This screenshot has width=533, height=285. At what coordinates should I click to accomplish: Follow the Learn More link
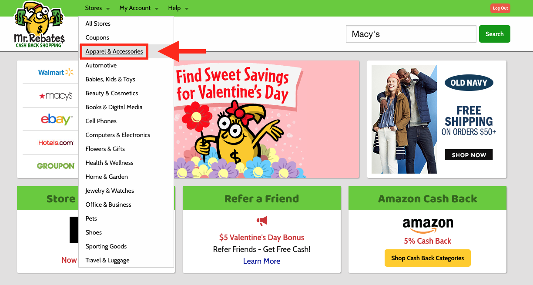pyautogui.click(x=261, y=261)
